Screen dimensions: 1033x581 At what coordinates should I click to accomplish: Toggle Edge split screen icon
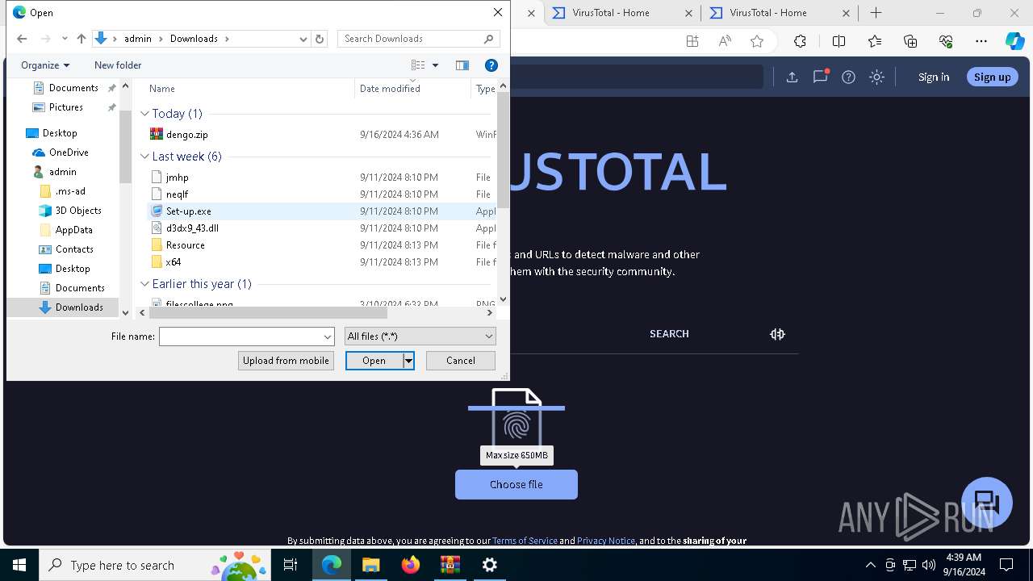tap(839, 41)
